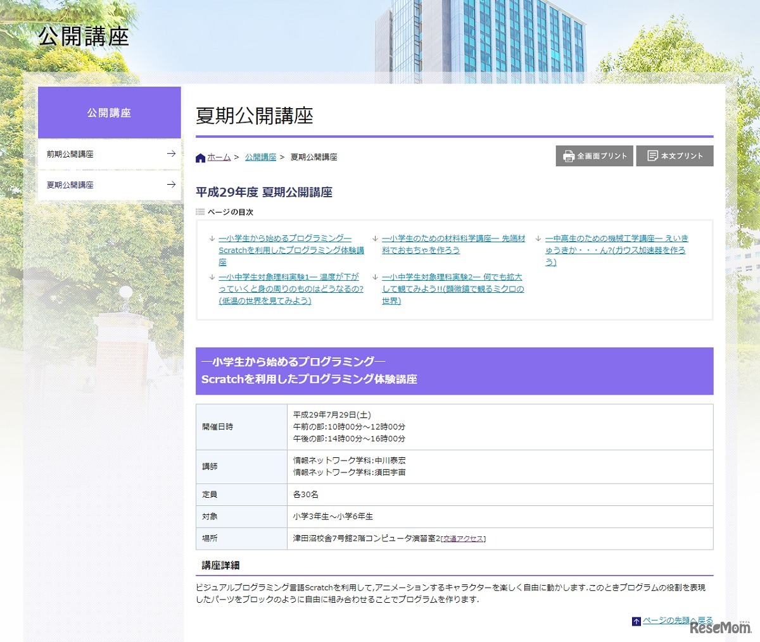Click the 公開講座 sidebar header
Viewport: 760px width, 642px height.
109,113
